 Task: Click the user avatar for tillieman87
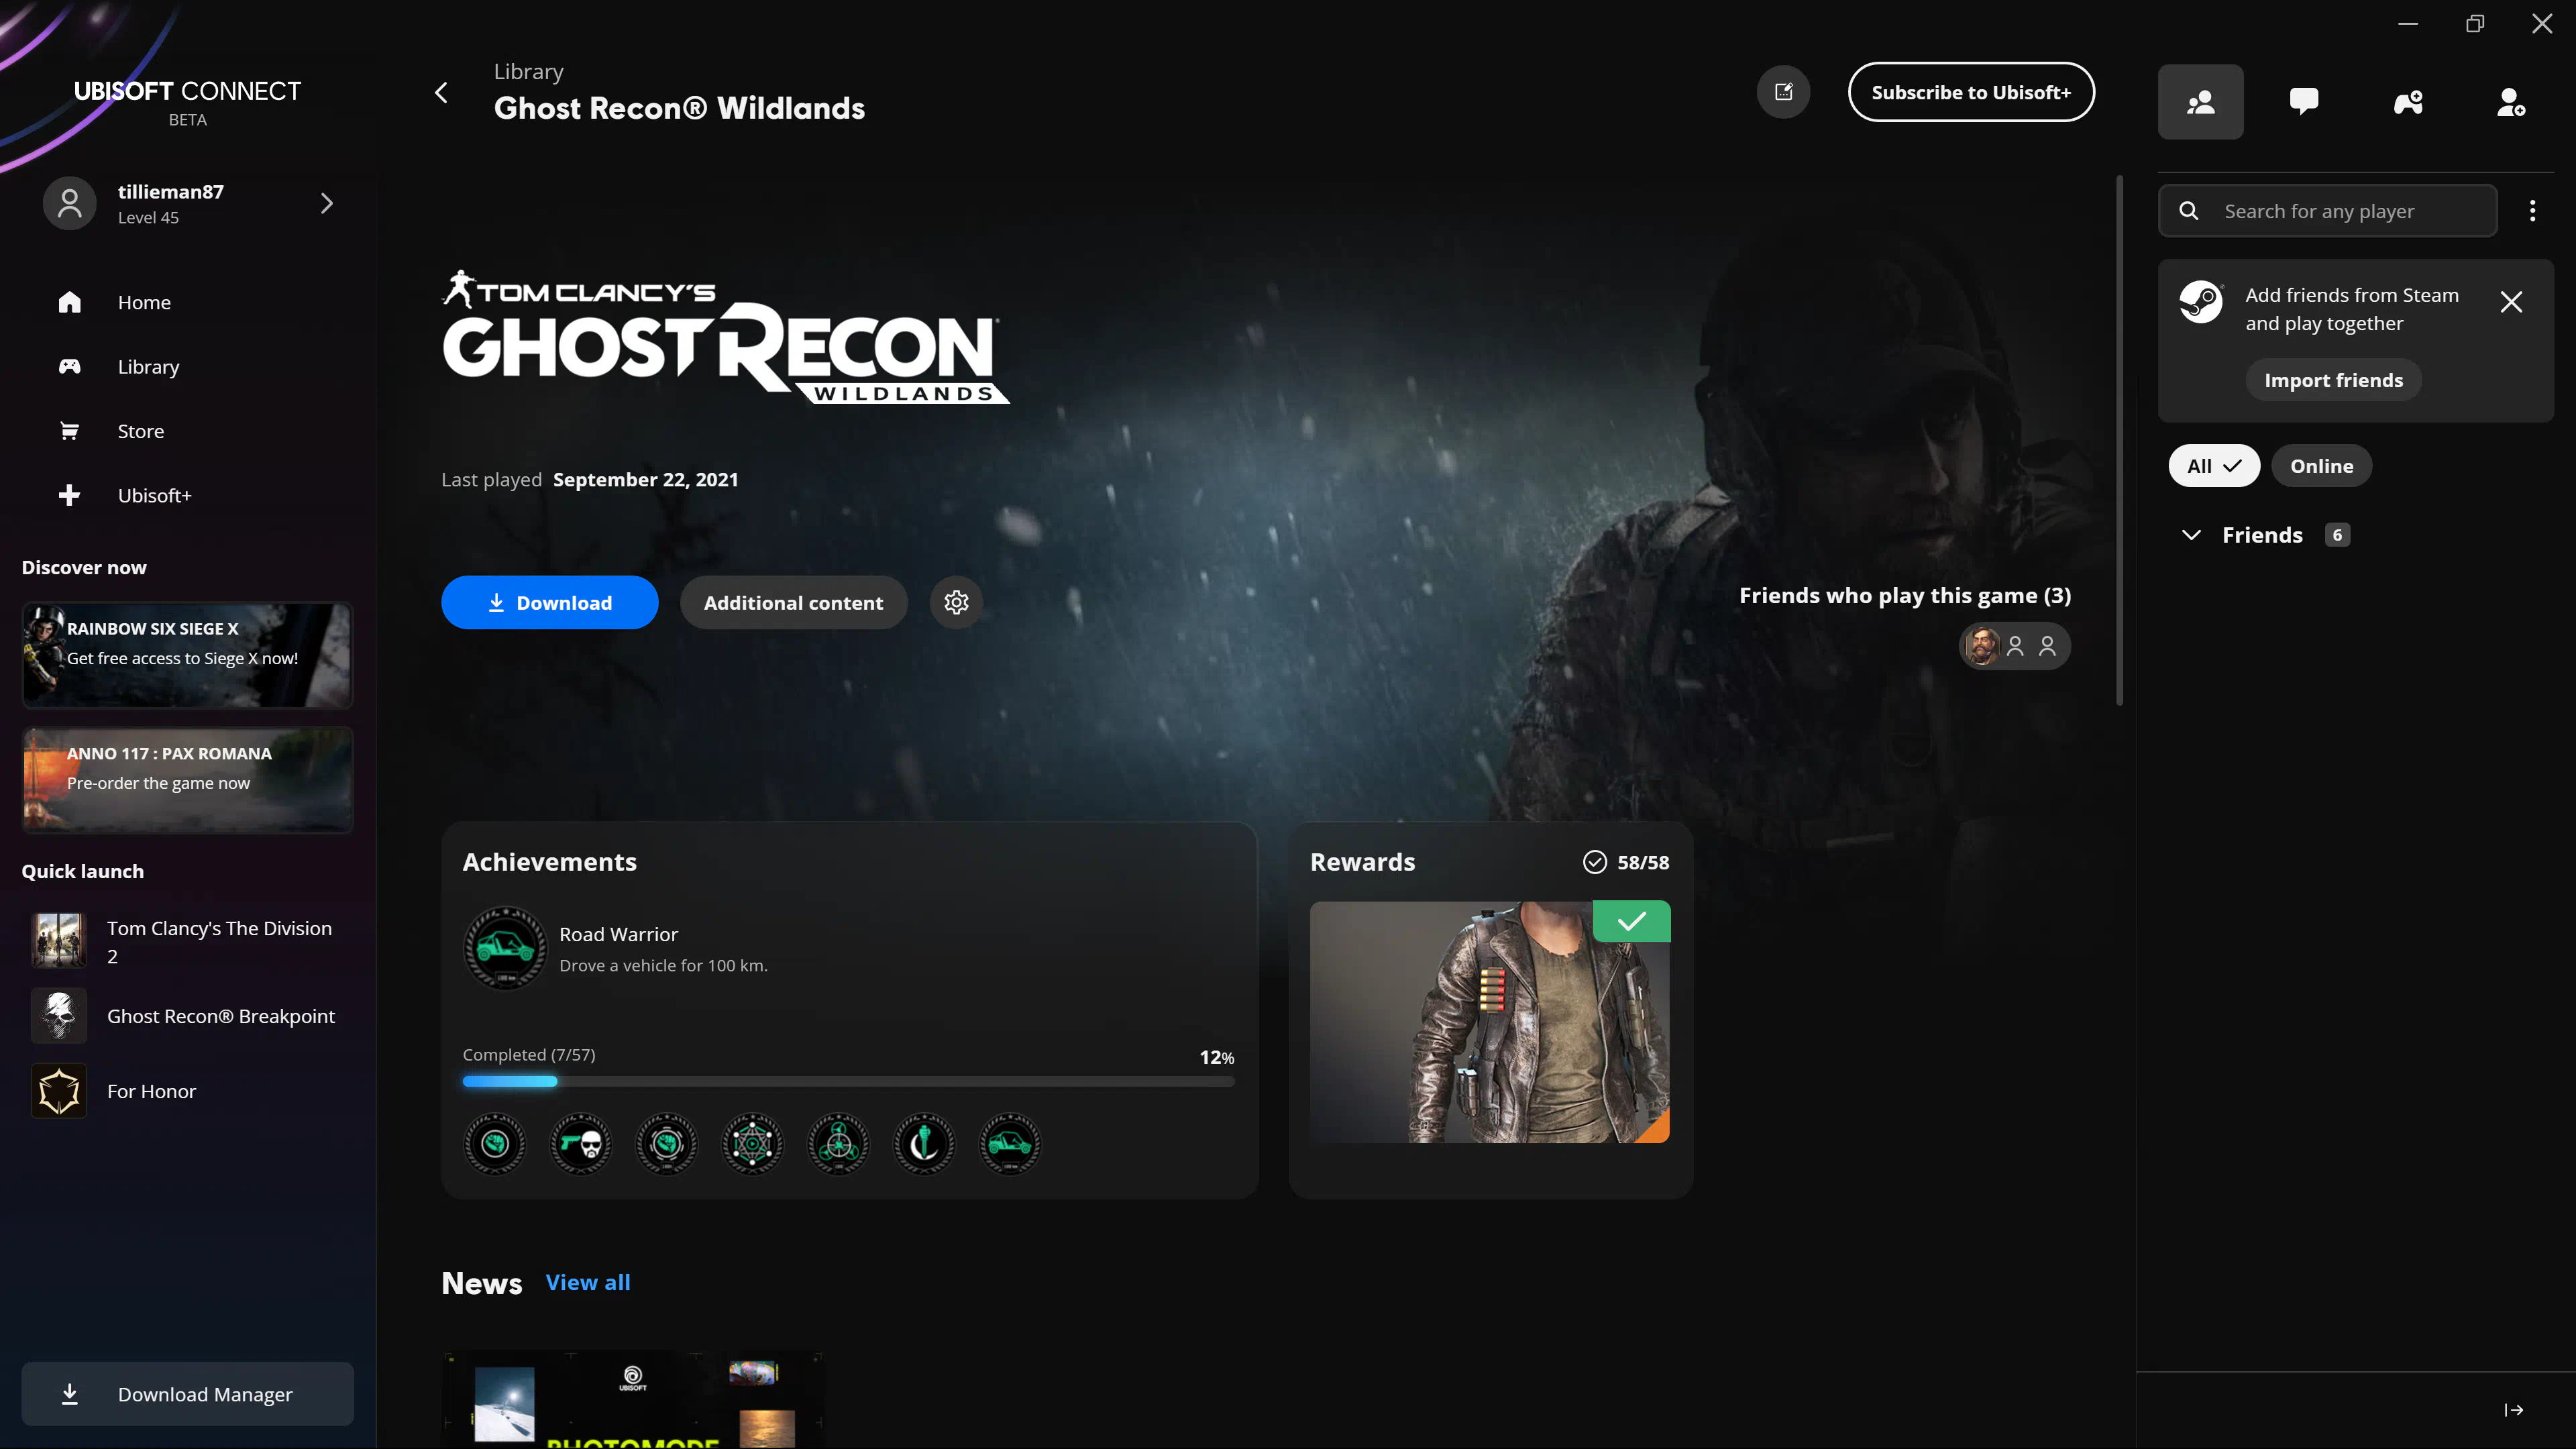[70, 204]
